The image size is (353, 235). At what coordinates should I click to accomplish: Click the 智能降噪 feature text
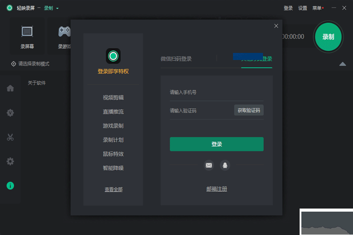[x=113, y=168]
